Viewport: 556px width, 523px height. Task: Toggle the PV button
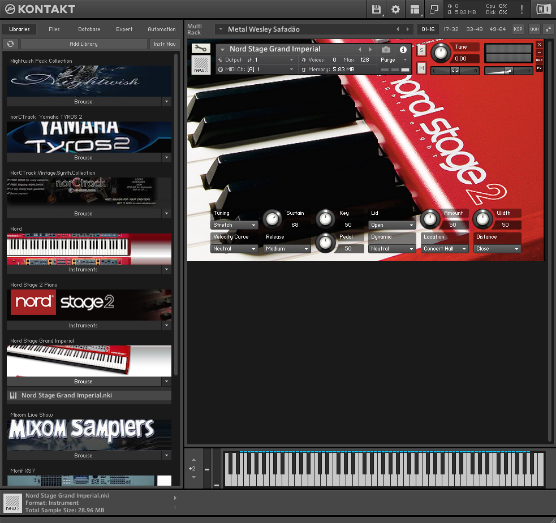coord(539,68)
